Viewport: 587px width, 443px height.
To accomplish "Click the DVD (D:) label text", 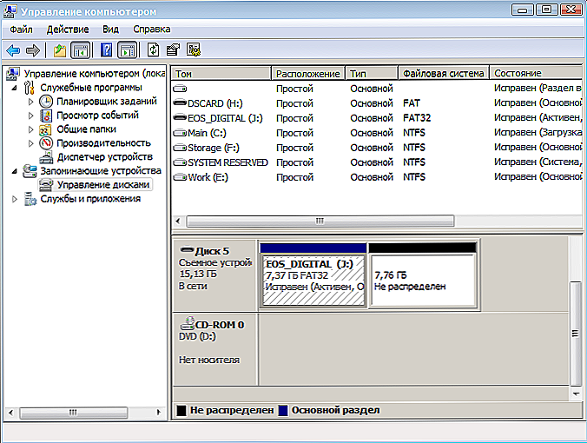I will tap(197, 336).
